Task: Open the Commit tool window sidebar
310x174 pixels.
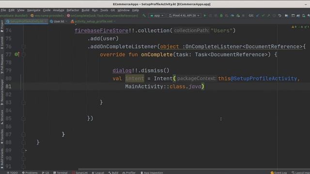Action: (2, 43)
